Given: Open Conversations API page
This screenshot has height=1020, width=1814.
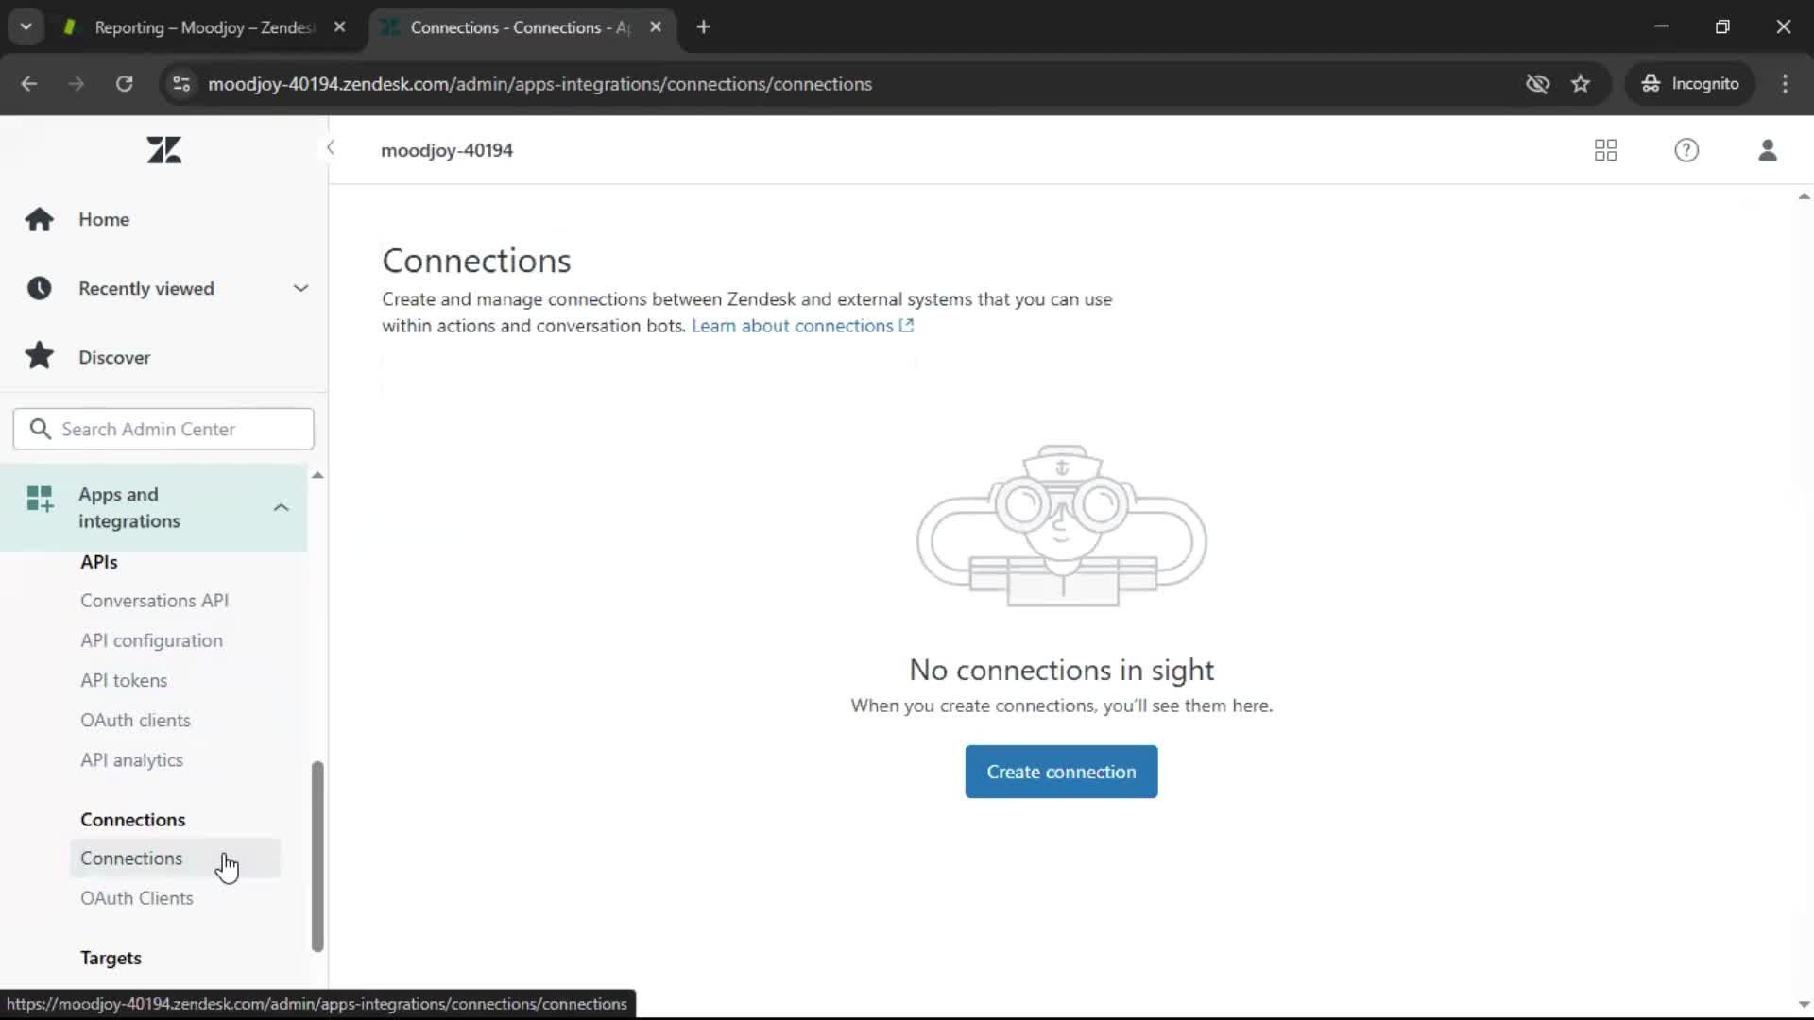Looking at the screenshot, I should click(x=154, y=601).
